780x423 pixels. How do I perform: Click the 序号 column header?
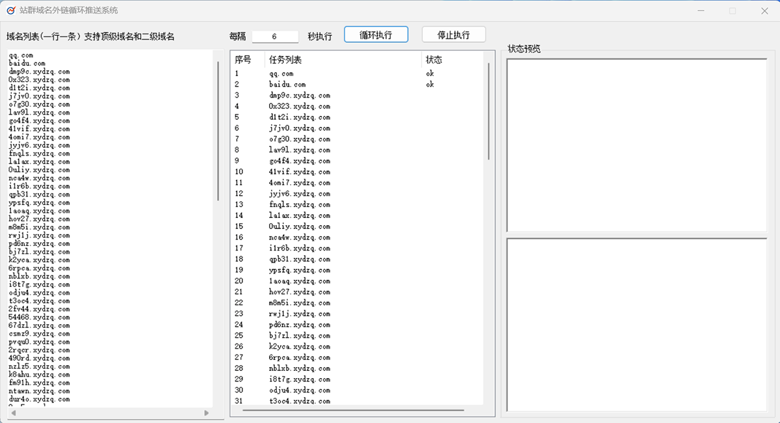(243, 60)
